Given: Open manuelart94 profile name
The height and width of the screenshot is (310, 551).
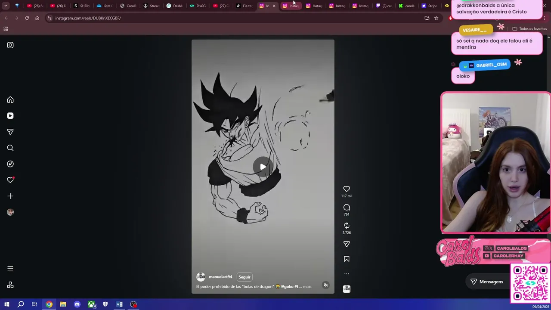Looking at the screenshot, I should coord(220,277).
